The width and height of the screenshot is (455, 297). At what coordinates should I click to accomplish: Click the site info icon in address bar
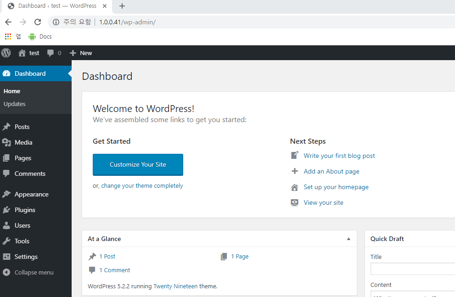point(56,22)
